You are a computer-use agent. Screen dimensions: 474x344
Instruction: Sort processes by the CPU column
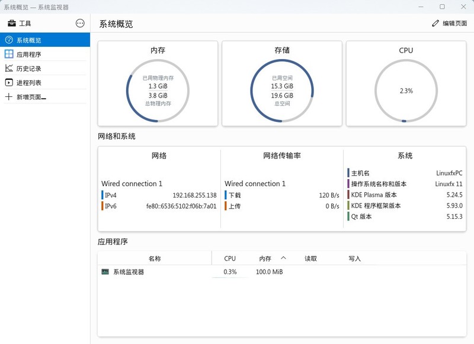click(x=230, y=258)
